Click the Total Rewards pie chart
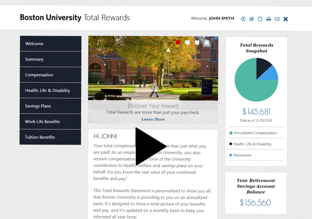Screen dimensions: 312x219 point(256,80)
